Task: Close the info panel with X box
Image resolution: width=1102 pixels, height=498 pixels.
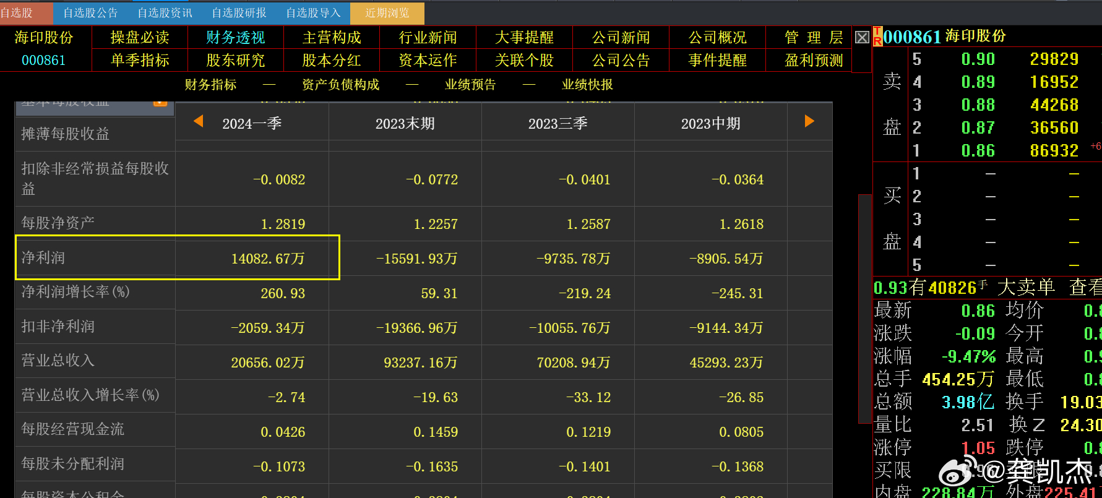Action: (x=862, y=38)
